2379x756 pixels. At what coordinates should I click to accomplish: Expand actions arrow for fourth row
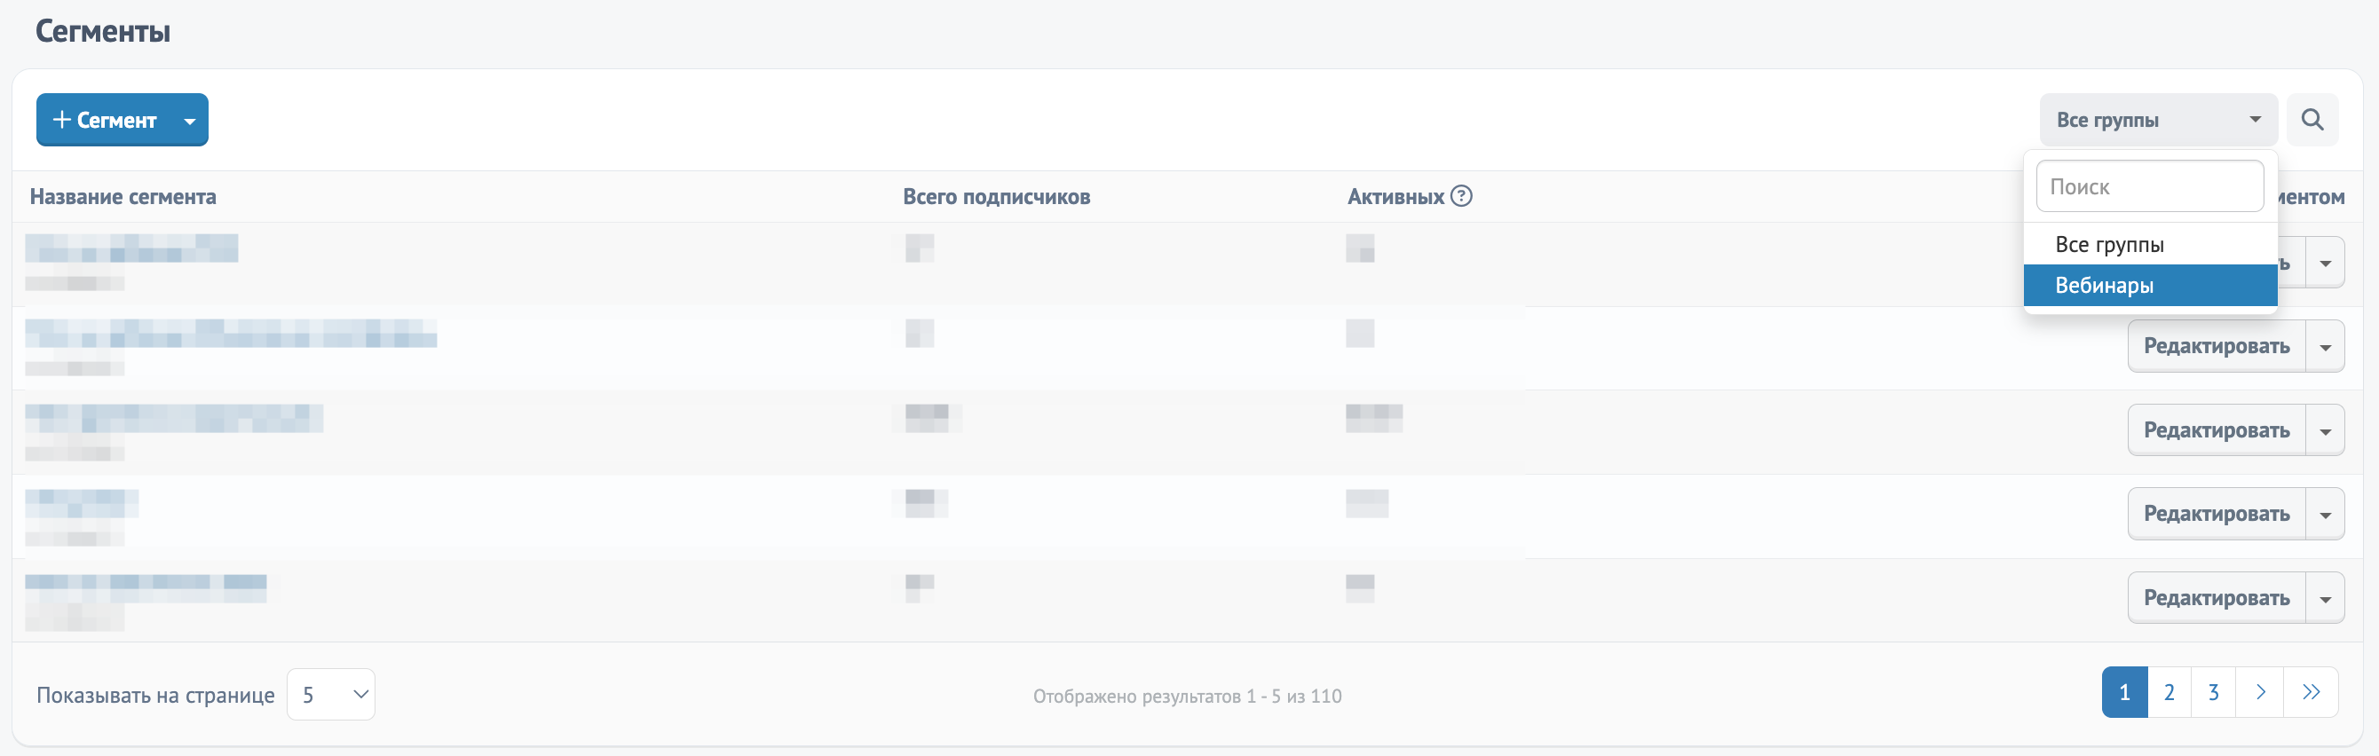click(2326, 514)
